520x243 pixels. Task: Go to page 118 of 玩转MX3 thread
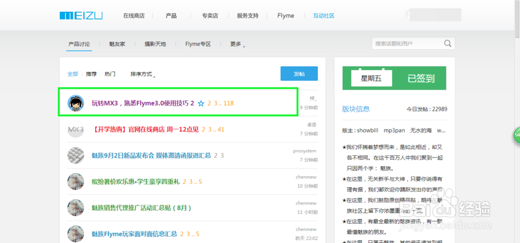point(228,104)
